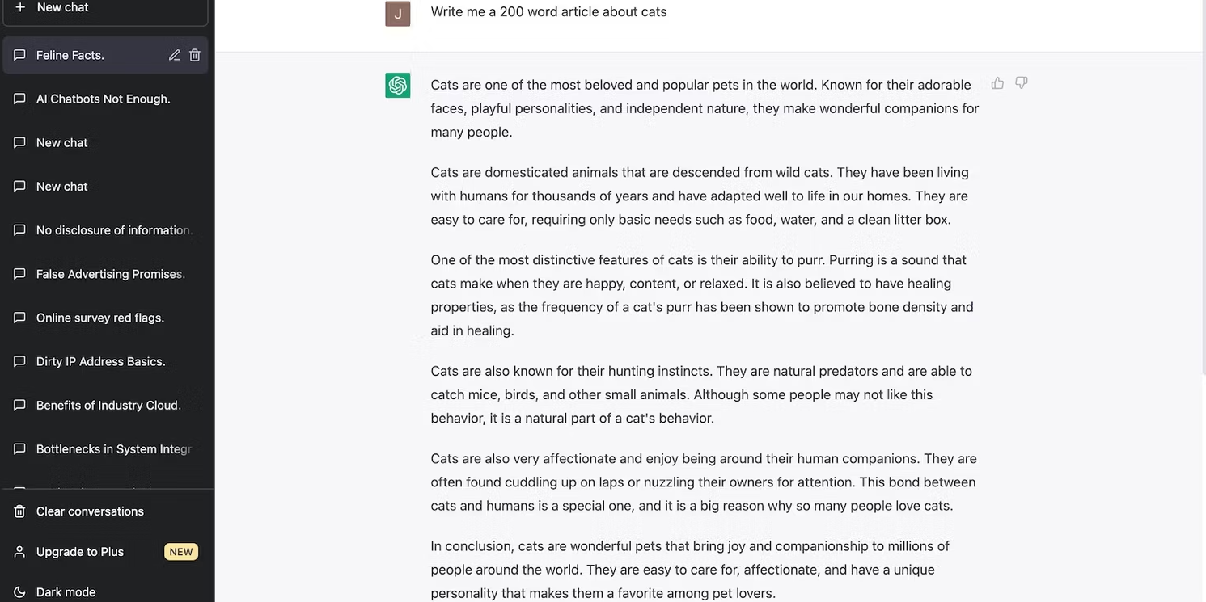Open the Online survey red flags conversation

[105, 318]
